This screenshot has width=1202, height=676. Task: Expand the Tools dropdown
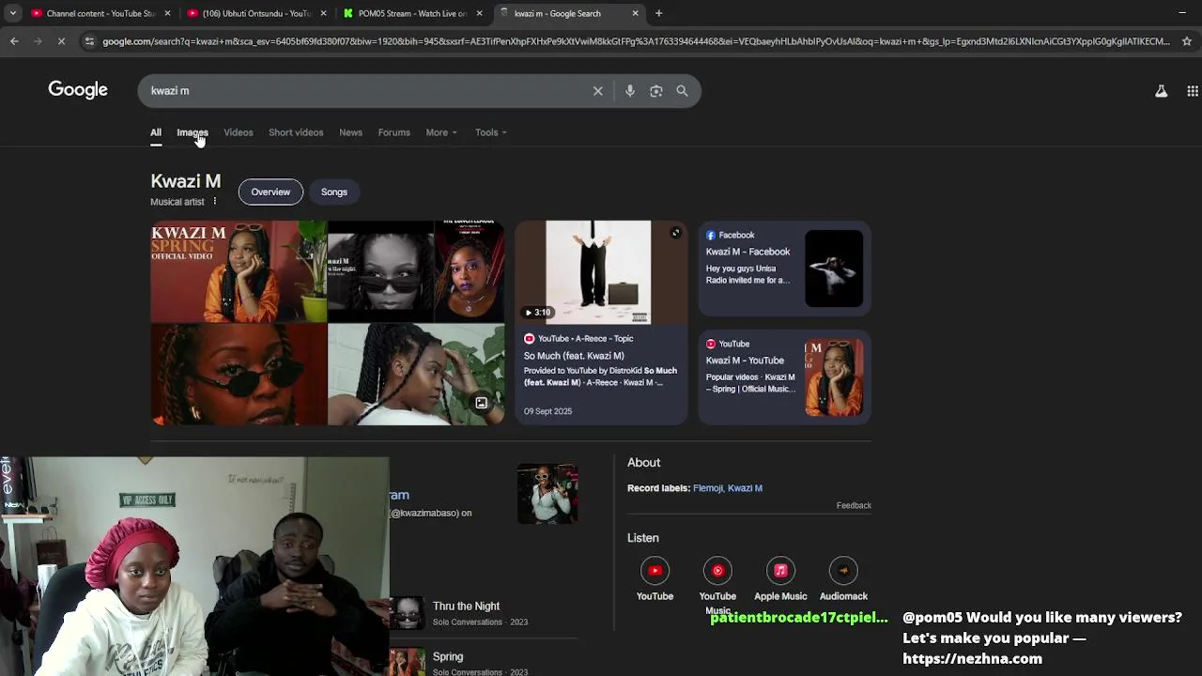click(490, 132)
